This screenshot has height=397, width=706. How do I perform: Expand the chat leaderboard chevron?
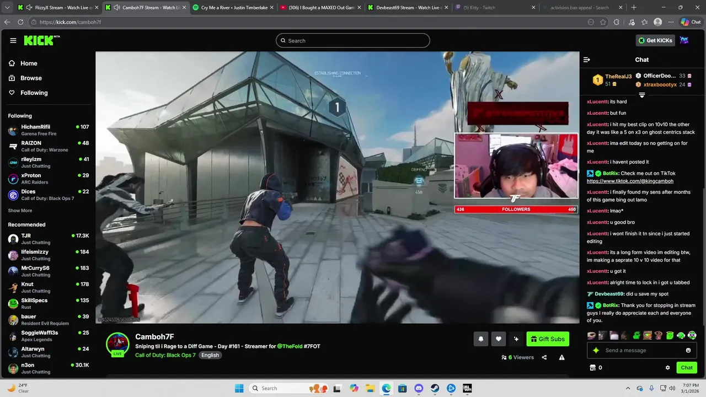tap(641, 95)
